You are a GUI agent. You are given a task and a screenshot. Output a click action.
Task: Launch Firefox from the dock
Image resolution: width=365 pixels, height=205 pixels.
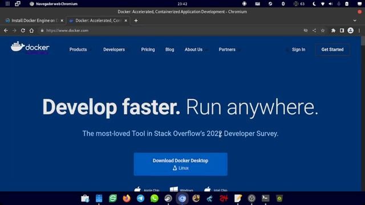pos(127,198)
